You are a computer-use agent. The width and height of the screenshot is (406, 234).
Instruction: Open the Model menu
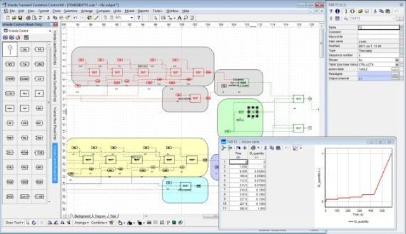(x=129, y=11)
